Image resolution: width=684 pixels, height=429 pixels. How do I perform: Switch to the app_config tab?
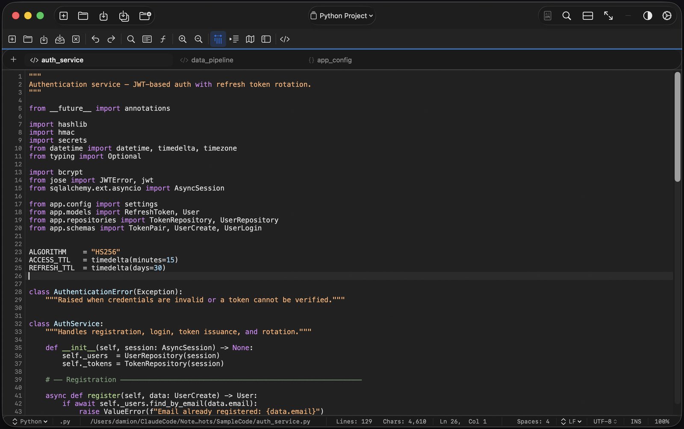[x=330, y=60]
